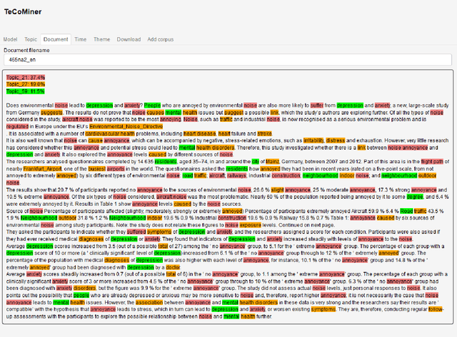Click the red Topic_21 37.4% label
Viewport: 457px width, 337px height.
26,77
